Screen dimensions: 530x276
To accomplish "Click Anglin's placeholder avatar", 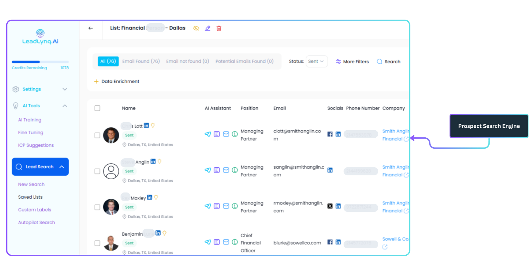I will pos(111,171).
